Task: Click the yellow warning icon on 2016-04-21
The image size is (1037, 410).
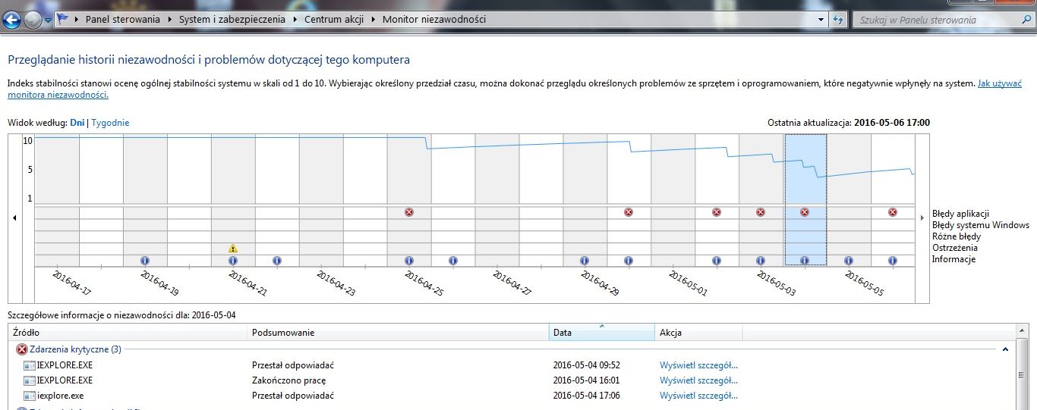Action: point(233,248)
